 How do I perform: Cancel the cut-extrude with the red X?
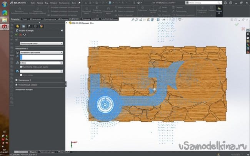[x=21, y=34]
